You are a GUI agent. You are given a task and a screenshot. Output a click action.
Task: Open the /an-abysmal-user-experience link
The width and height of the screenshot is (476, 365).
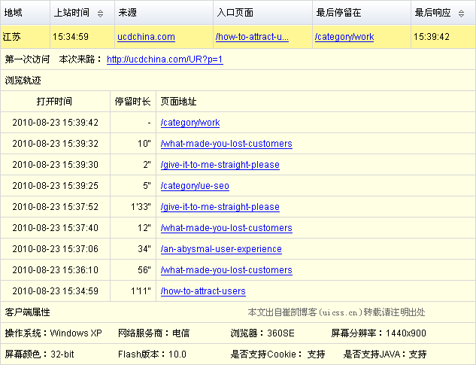pos(221,249)
